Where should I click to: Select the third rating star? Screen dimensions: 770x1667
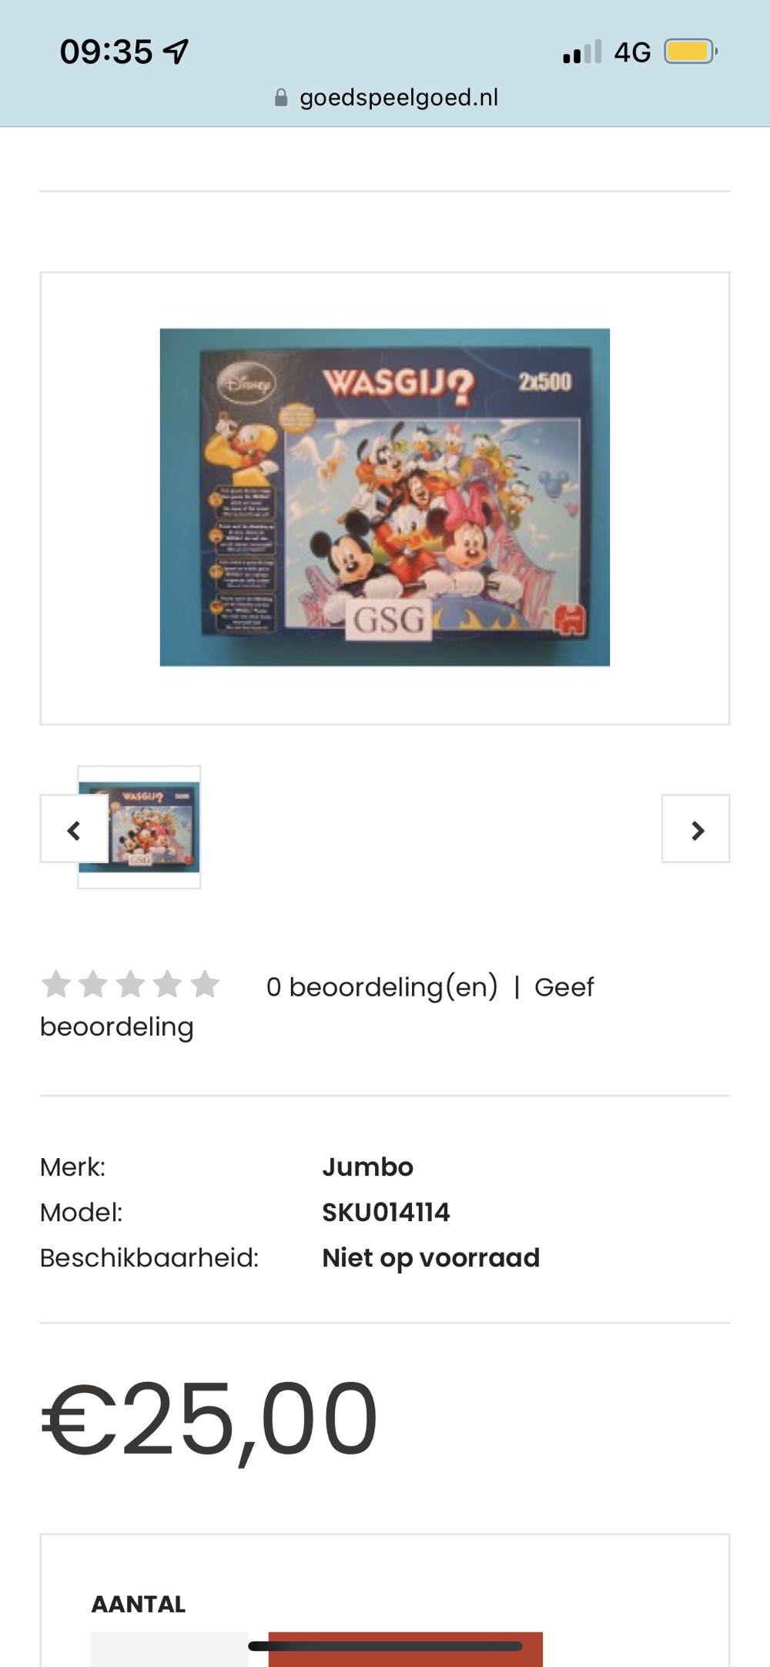pos(130,984)
